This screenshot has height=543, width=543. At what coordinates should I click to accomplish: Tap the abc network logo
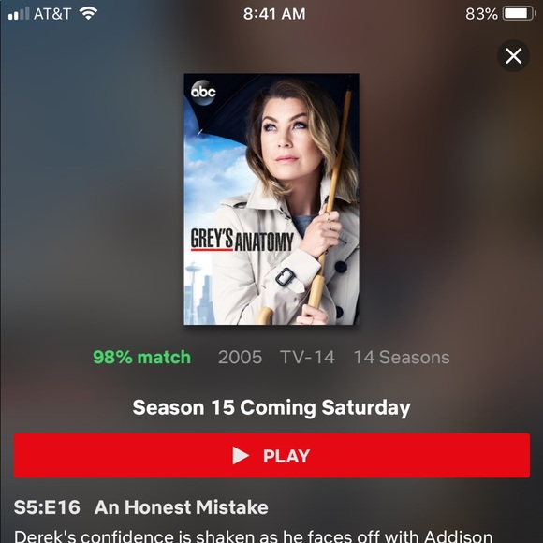(x=203, y=92)
